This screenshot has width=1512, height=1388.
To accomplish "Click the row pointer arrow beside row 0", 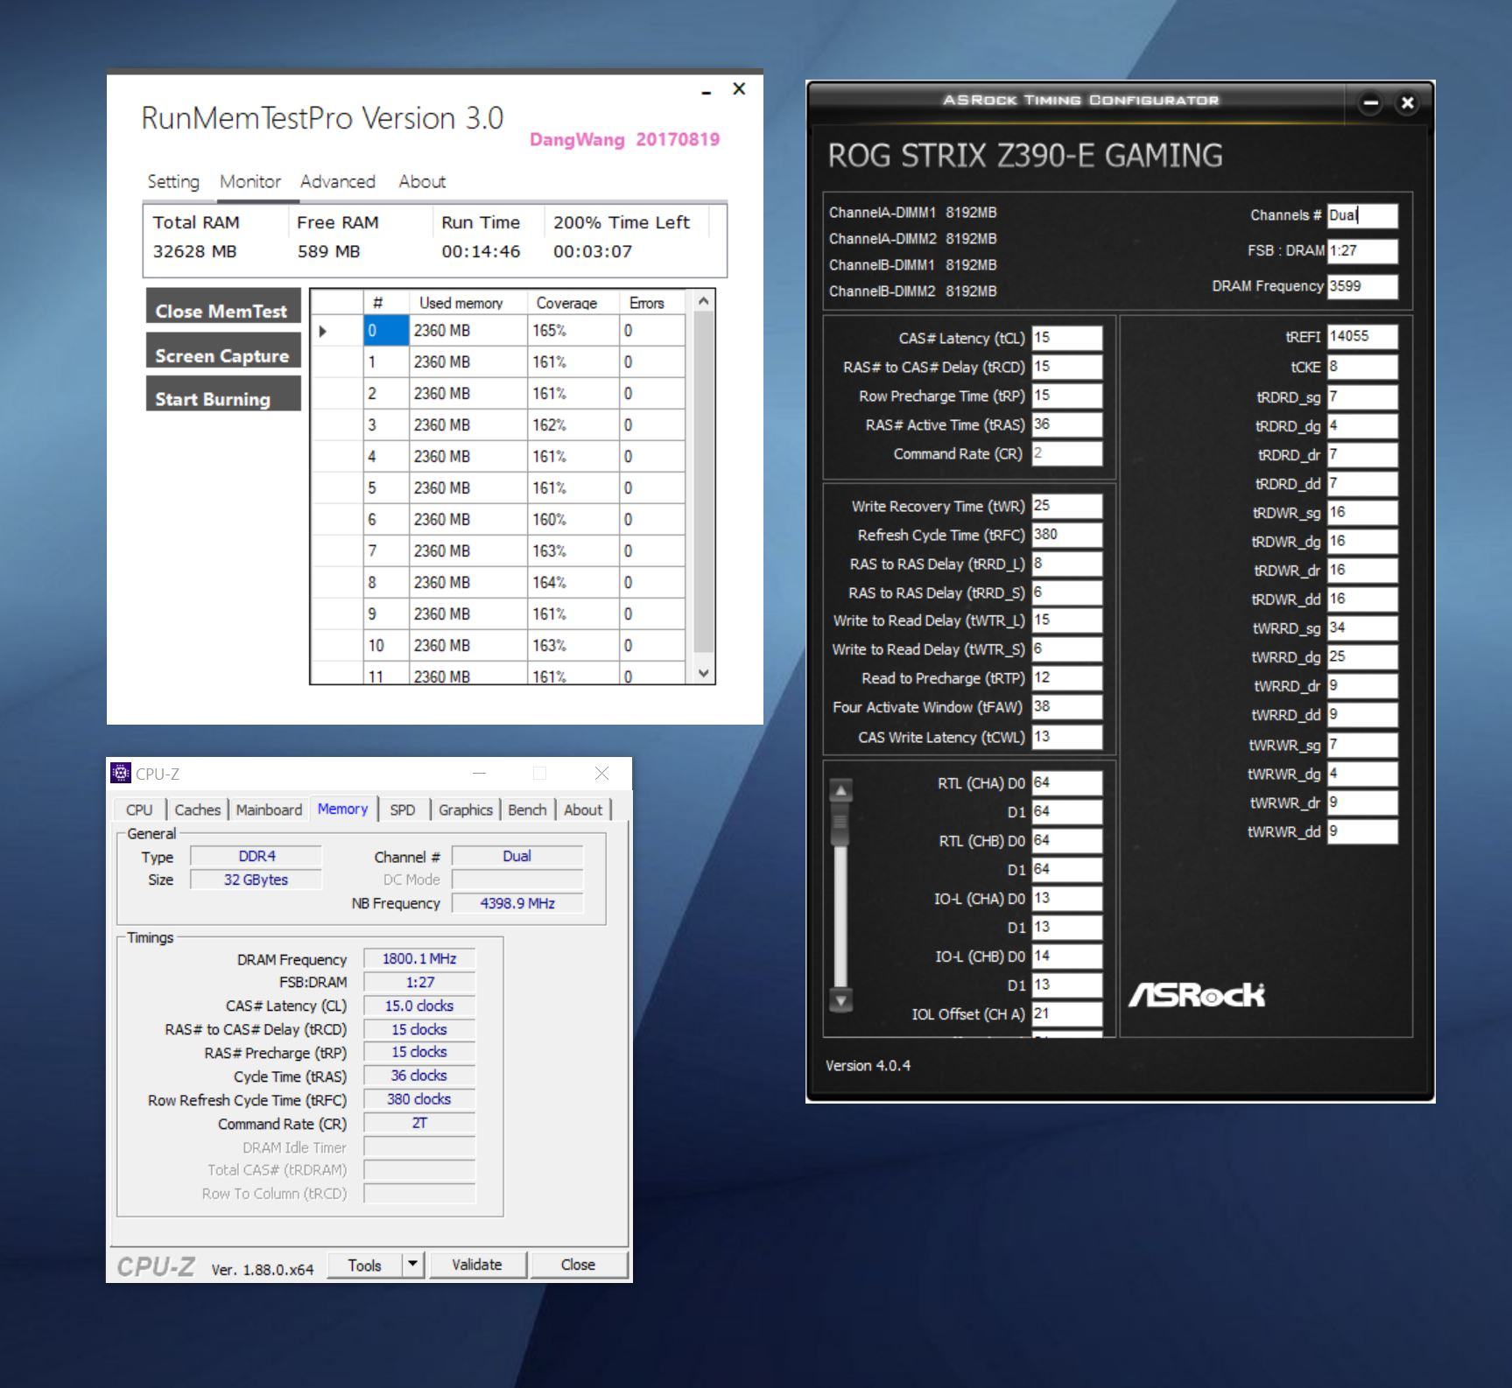I will [323, 331].
